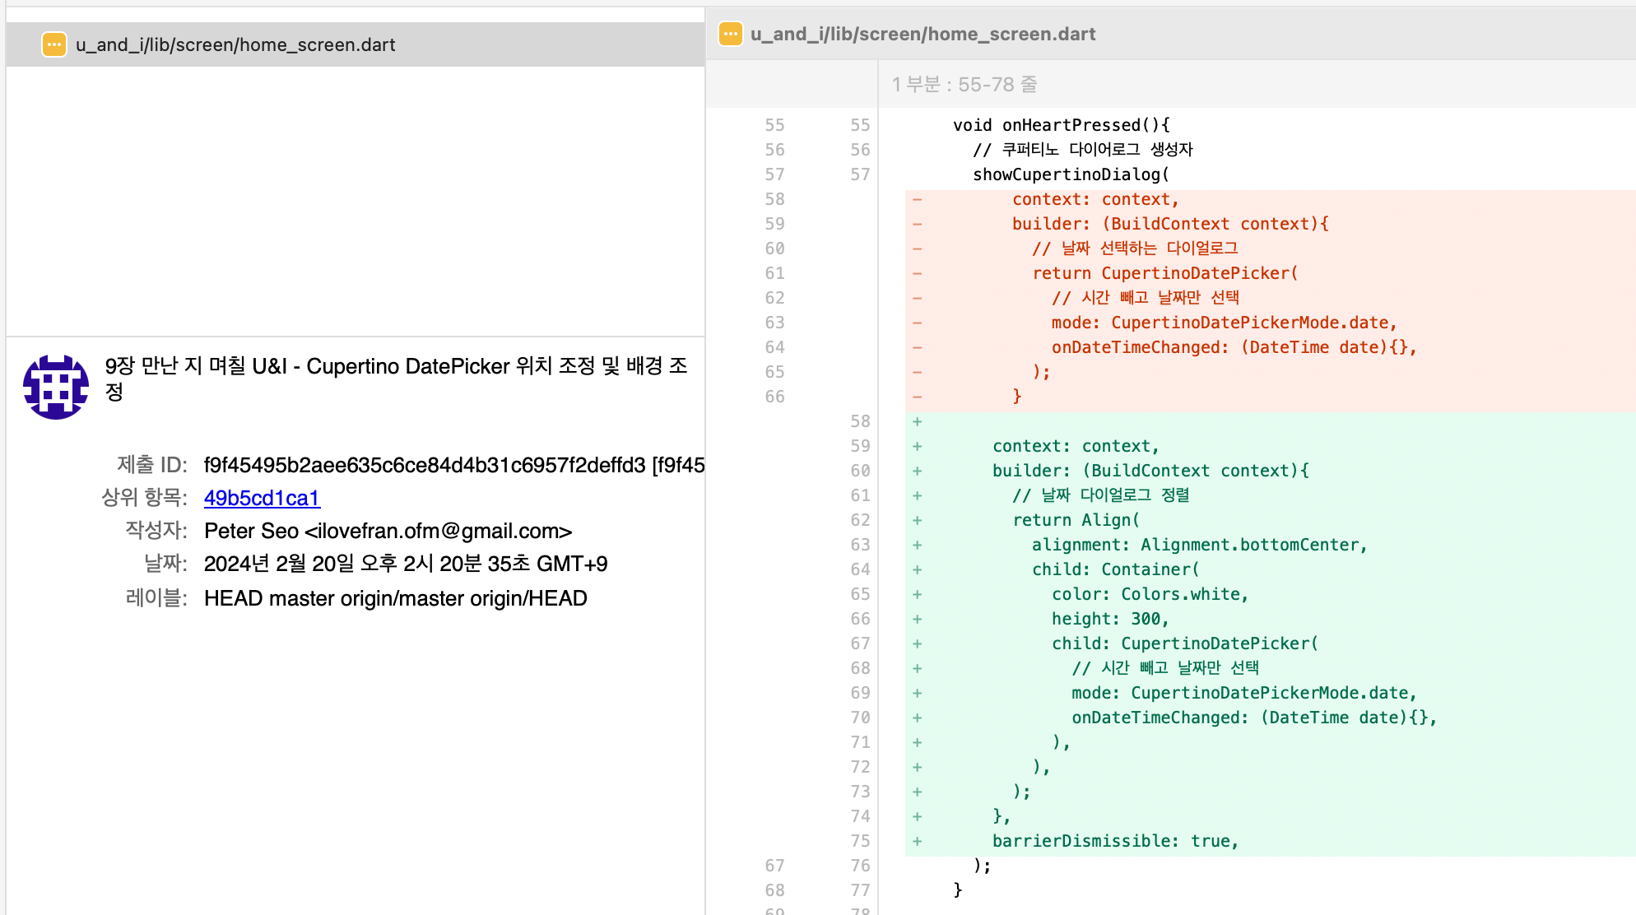The height and width of the screenshot is (915, 1636).
Task: Click the yellow file icon in the diff header
Action: (730, 34)
